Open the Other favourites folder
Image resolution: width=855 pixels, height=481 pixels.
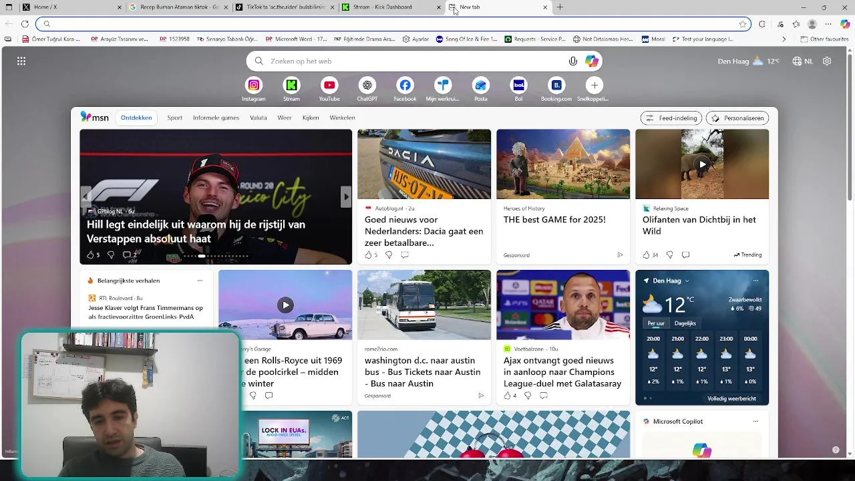click(824, 39)
